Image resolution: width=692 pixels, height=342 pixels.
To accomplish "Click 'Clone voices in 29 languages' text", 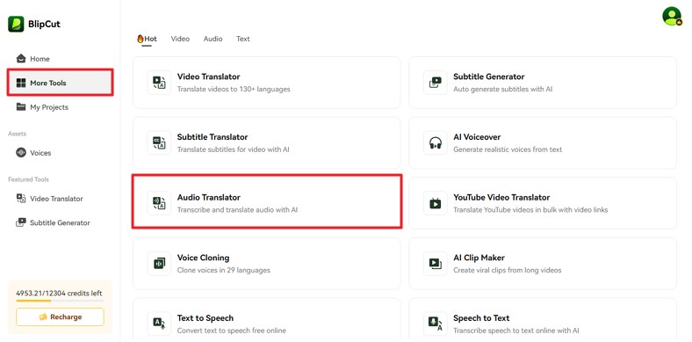I will click(223, 270).
